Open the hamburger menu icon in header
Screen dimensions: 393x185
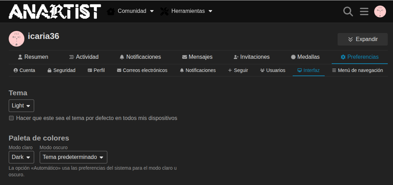coord(364,11)
